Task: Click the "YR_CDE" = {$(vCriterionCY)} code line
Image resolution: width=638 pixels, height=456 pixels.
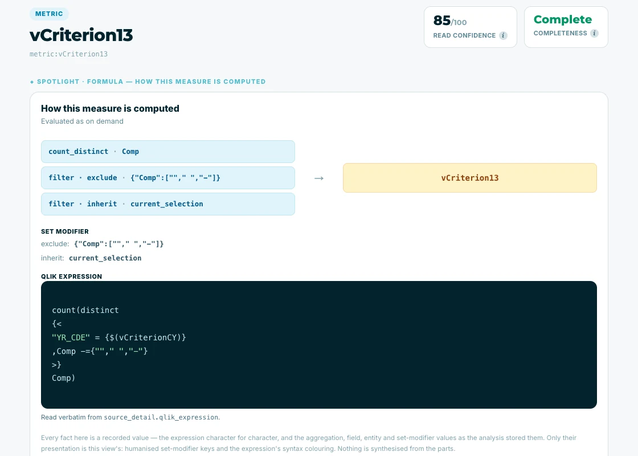Action: (x=119, y=337)
